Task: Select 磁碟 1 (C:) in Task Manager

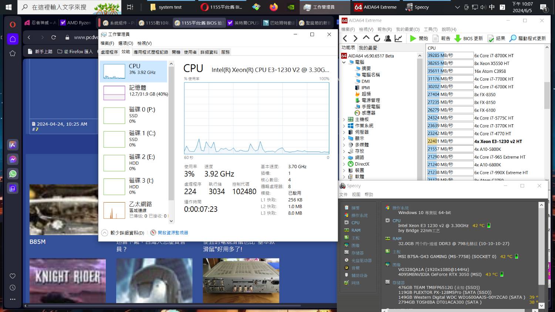Action: pyautogui.click(x=134, y=139)
